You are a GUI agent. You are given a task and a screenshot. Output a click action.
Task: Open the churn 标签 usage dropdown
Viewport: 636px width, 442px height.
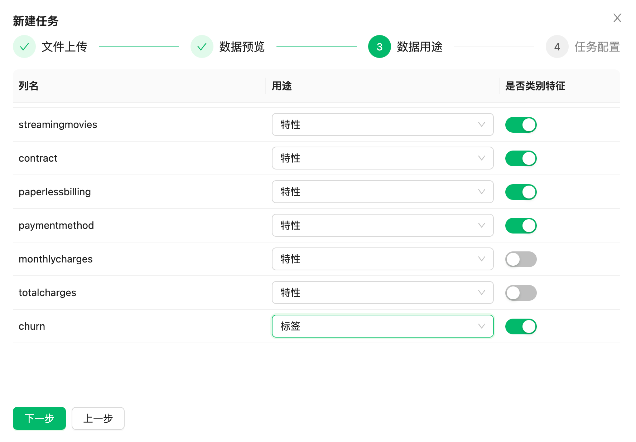pyautogui.click(x=382, y=326)
